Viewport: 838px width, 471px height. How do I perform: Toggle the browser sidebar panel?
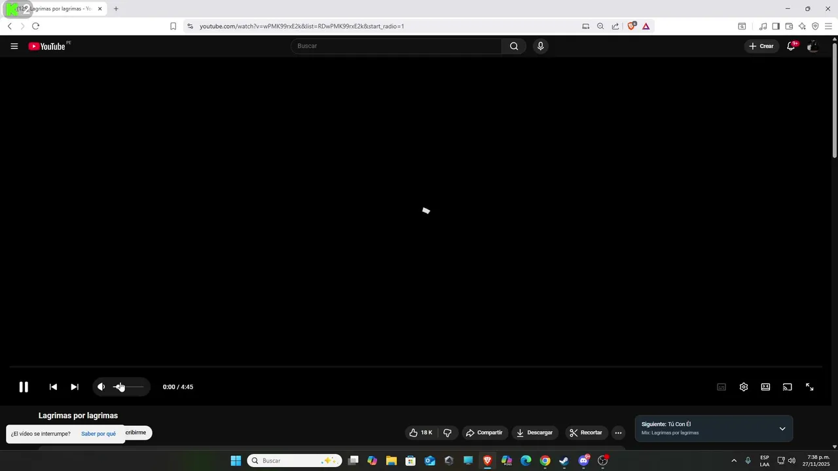(776, 26)
